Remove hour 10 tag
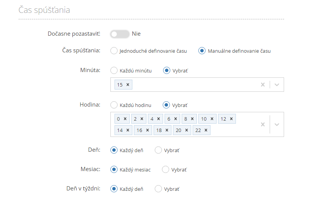 pos(212,119)
